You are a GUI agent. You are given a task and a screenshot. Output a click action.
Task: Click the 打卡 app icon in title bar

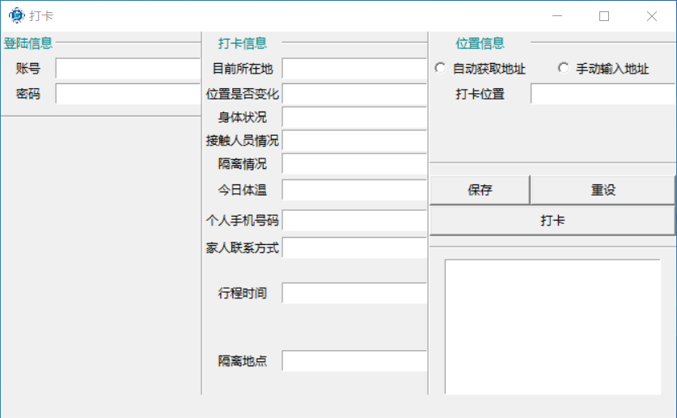16,15
